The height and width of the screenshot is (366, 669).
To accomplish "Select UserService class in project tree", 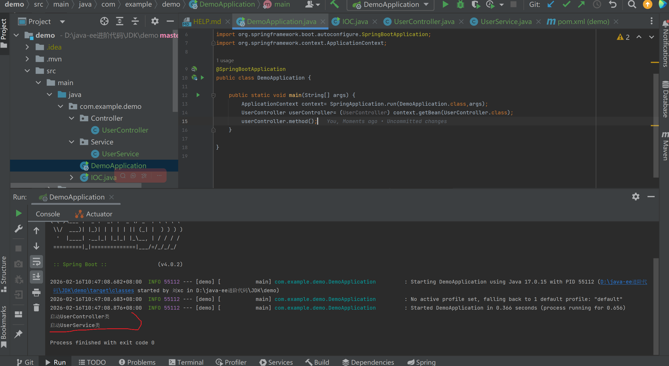I will coord(120,154).
